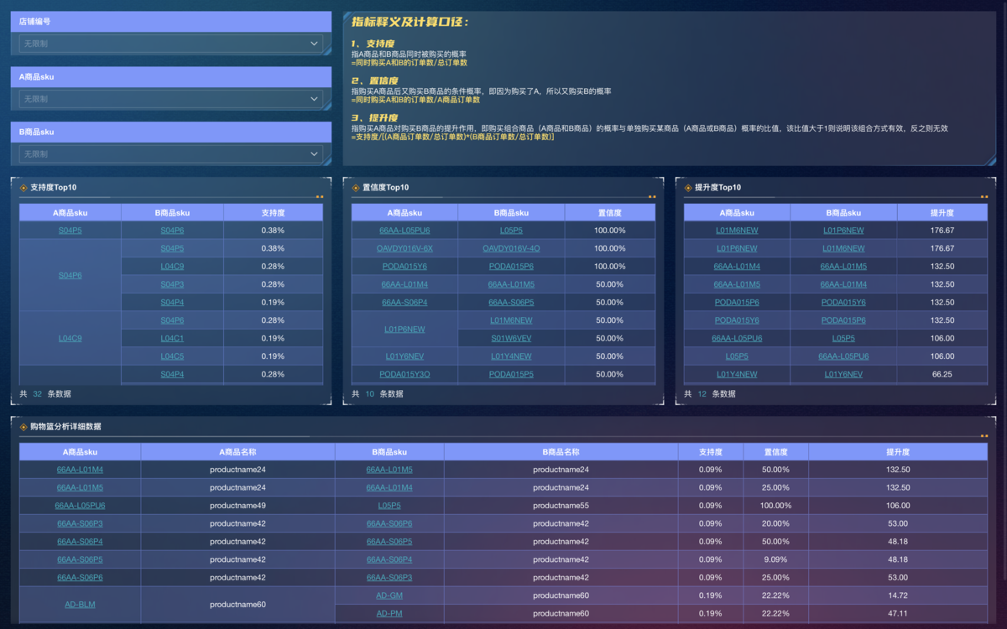Click the B商品名称 column header

pyautogui.click(x=561, y=452)
